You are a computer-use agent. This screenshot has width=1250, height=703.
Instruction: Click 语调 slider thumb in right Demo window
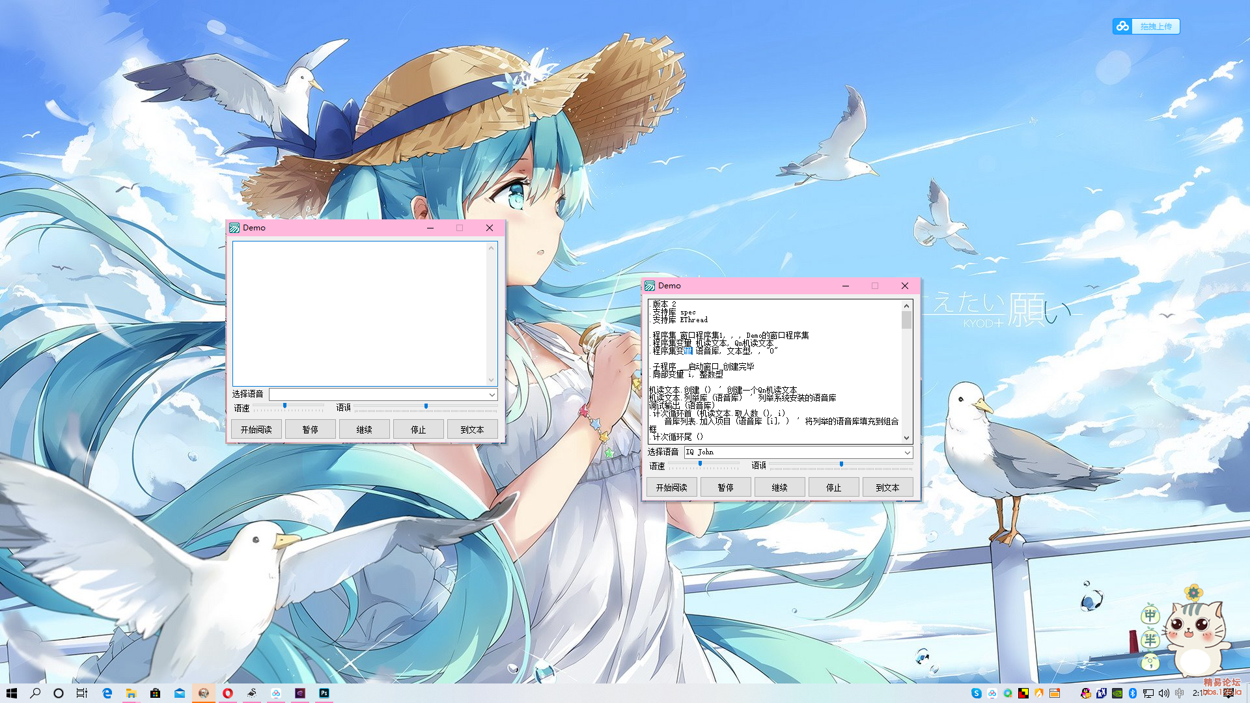coord(841,463)
